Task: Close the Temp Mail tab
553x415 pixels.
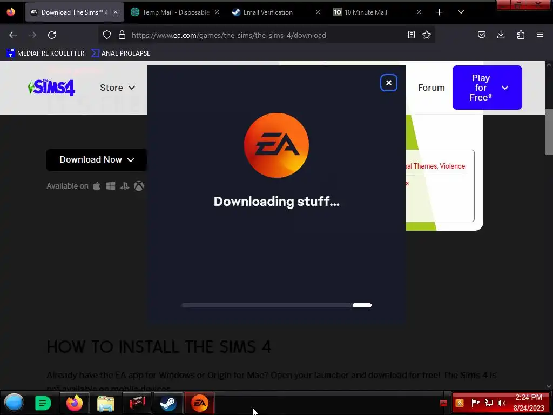Action: (217, 12)
